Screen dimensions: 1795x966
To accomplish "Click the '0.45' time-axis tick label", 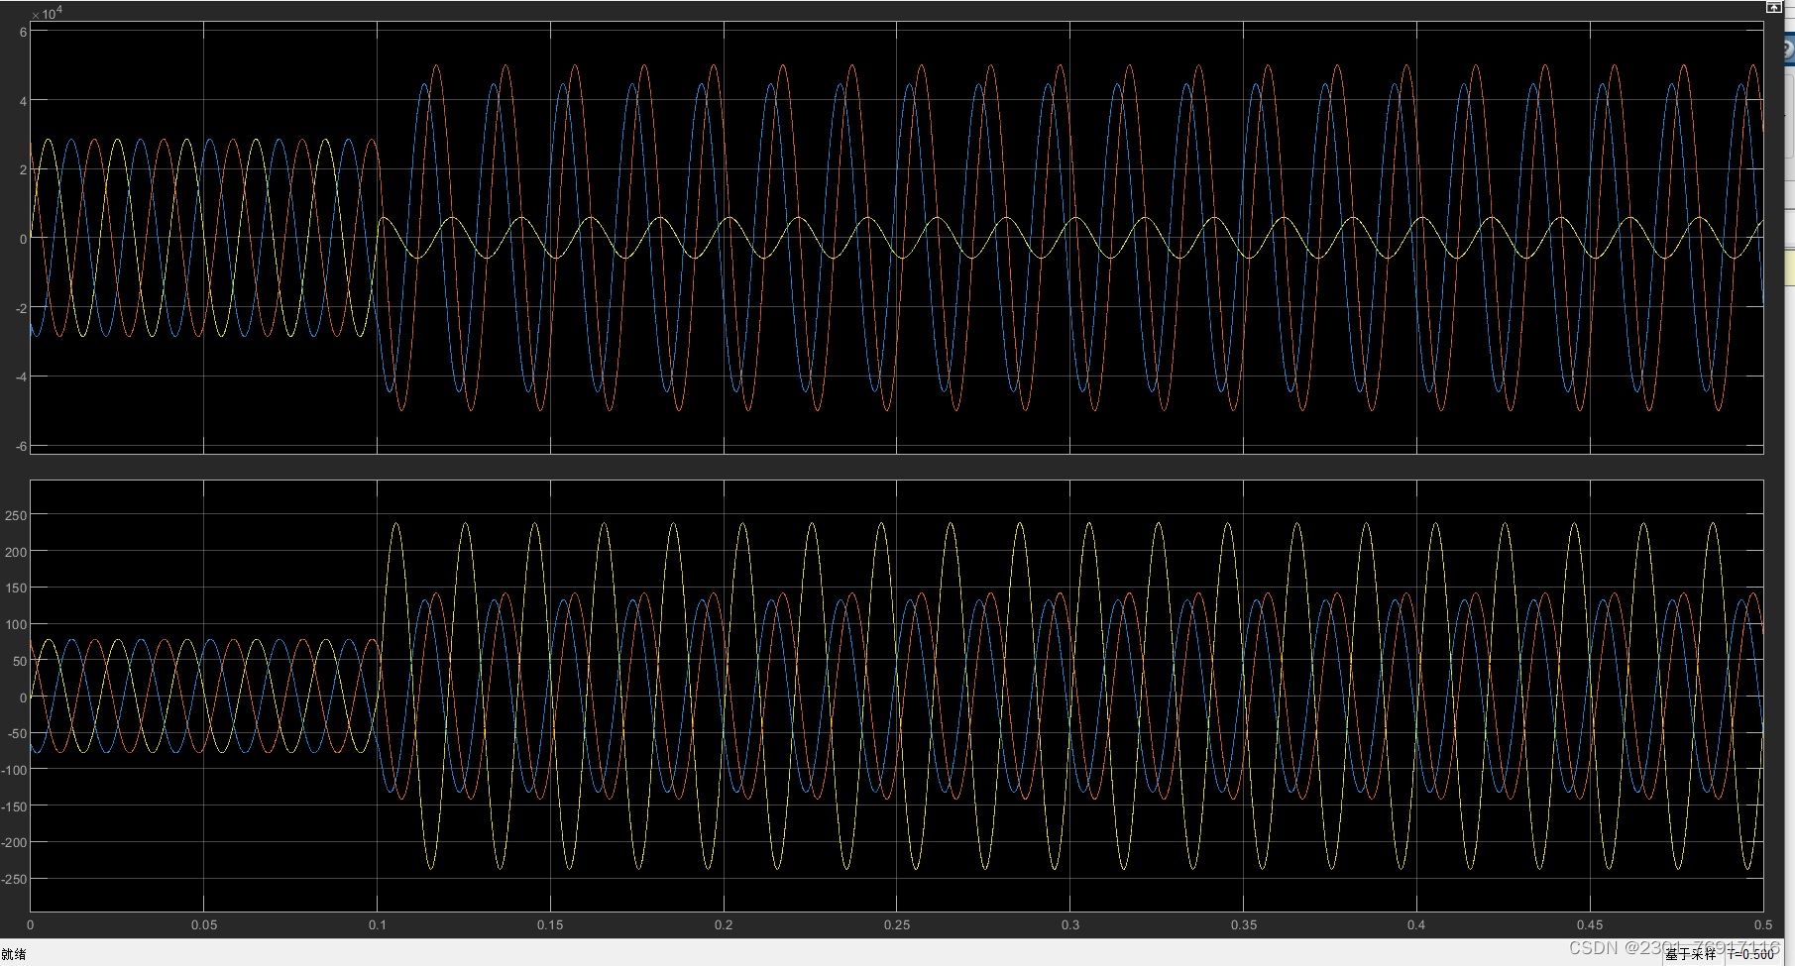I will click(1590, 925).
